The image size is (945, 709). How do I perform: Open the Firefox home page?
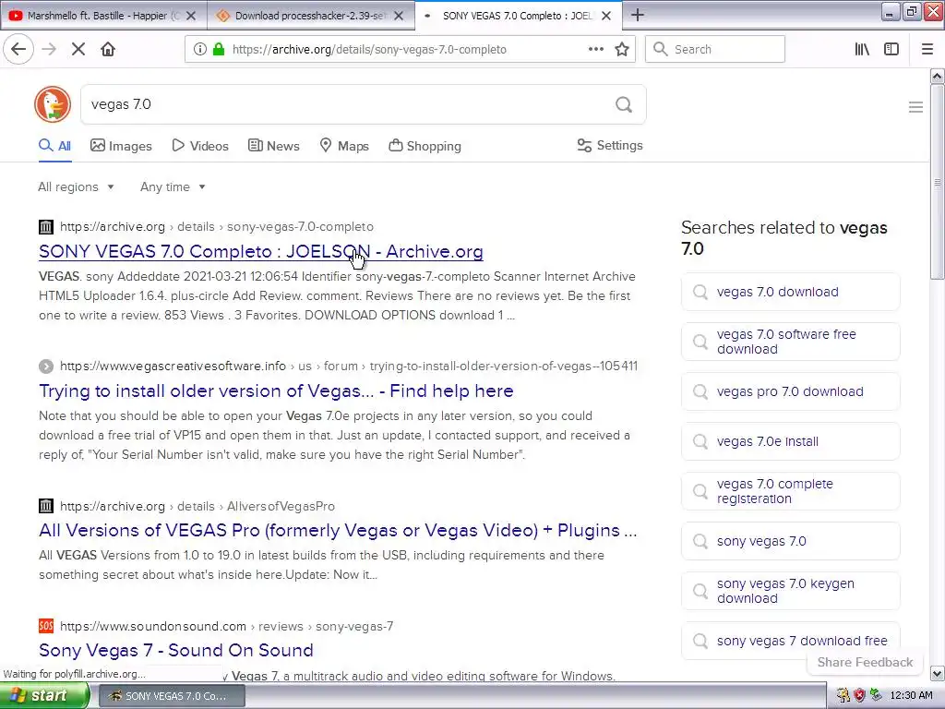click(108, 50)
